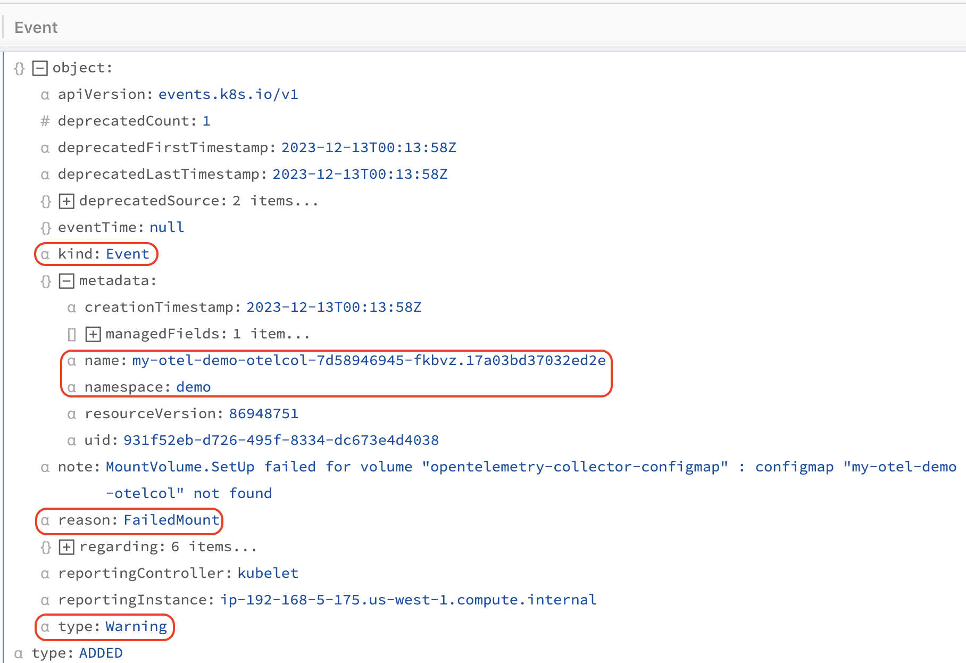Click the my-otel-demo-otelcol event name value
The height and width of the screenshot is (663, 966).
tap(369, 361)
